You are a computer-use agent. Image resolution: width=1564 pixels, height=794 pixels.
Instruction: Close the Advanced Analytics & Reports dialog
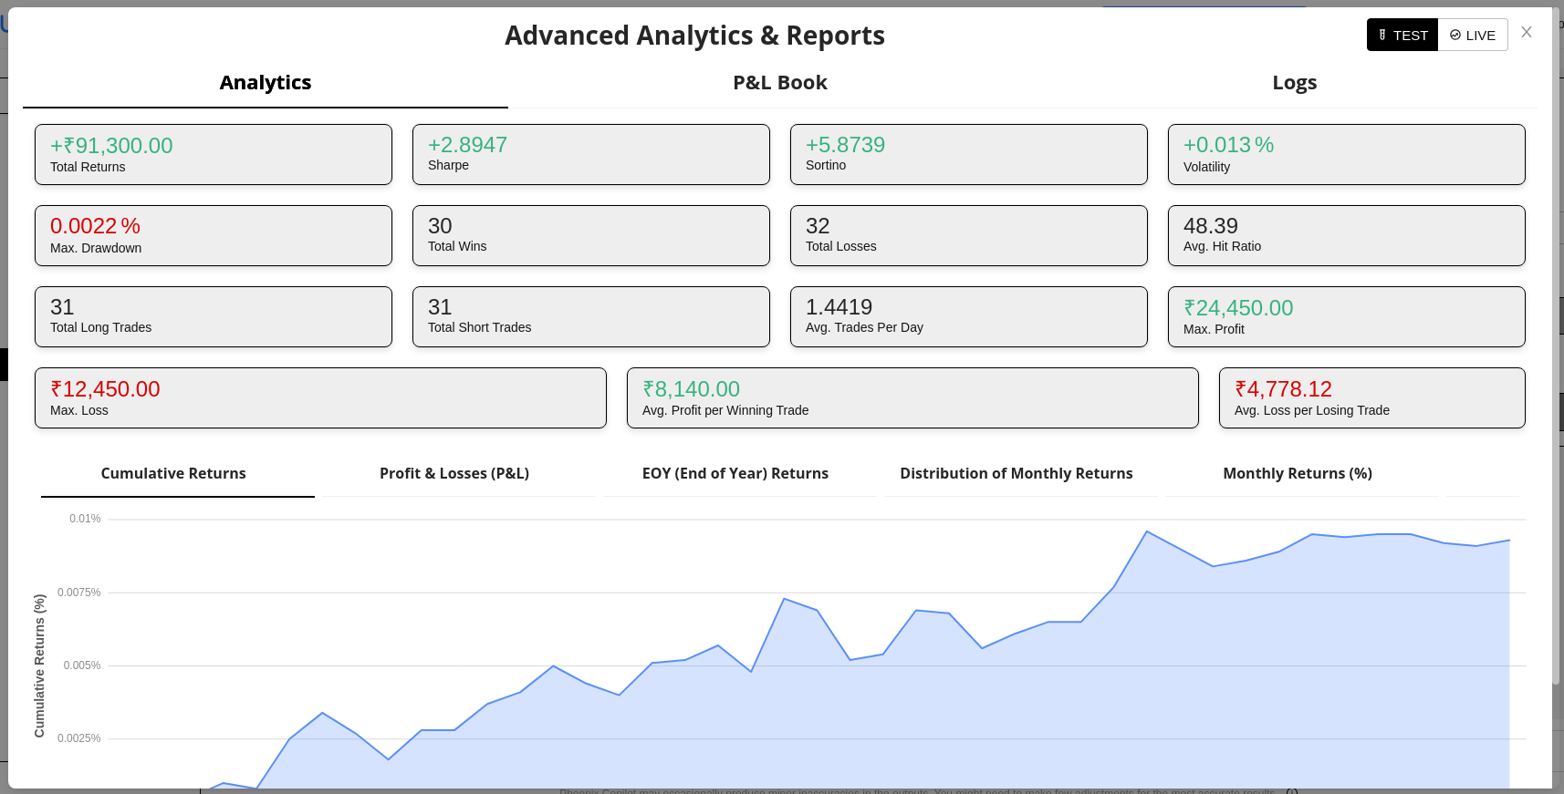pos(1526,33)
